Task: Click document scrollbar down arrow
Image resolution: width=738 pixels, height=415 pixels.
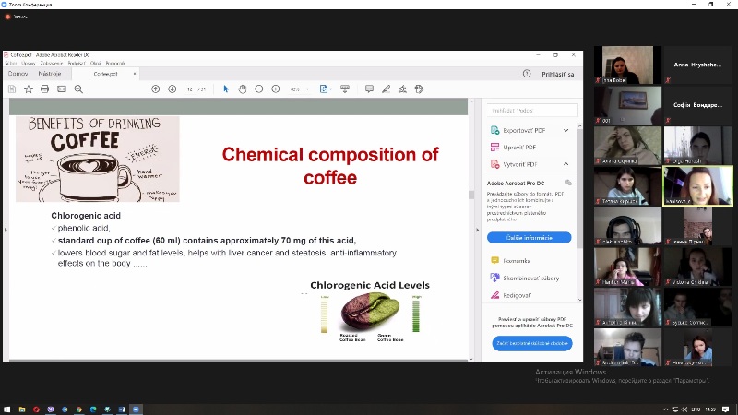Action: [x=470, y=359]
